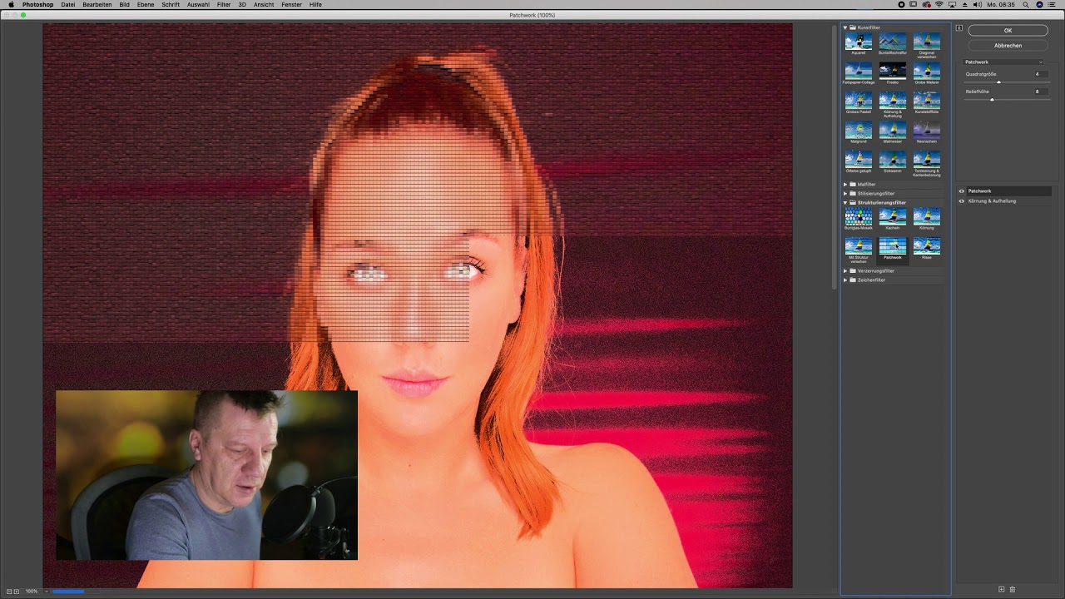The width and height of the screenshot is (1065, 599).
Task: Open the Hilfe menu
Action: coord(315,5)
